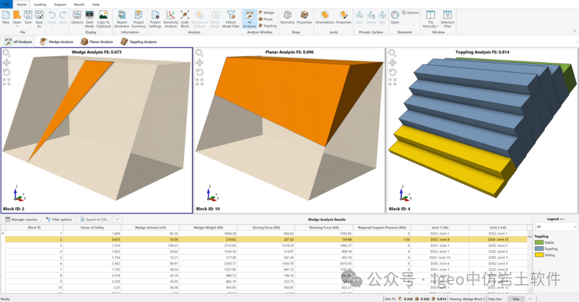Switch to the Support ribbon tab

tap(60, 4)
